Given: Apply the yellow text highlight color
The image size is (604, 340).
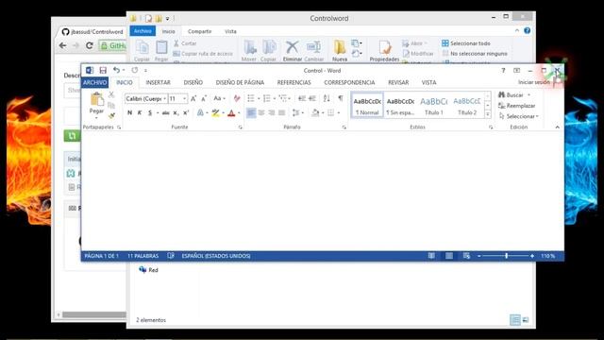Looking at the screenshot, I should click(216, 112).
